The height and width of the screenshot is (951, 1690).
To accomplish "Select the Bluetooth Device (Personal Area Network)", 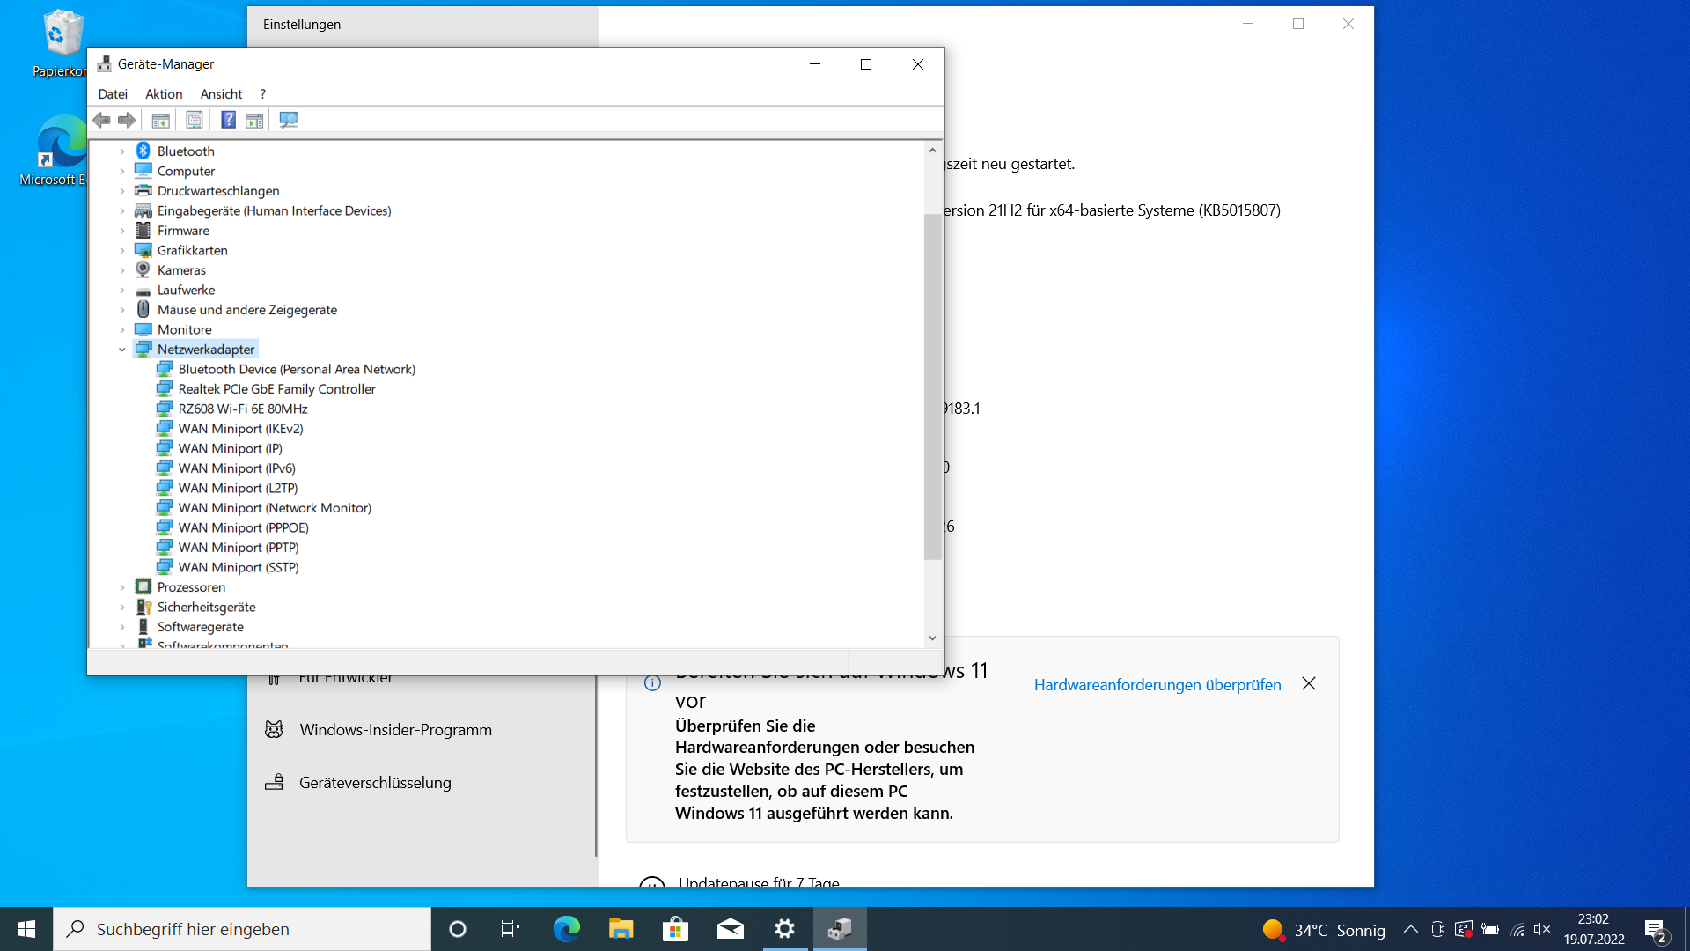I will [x=297, y=369].
